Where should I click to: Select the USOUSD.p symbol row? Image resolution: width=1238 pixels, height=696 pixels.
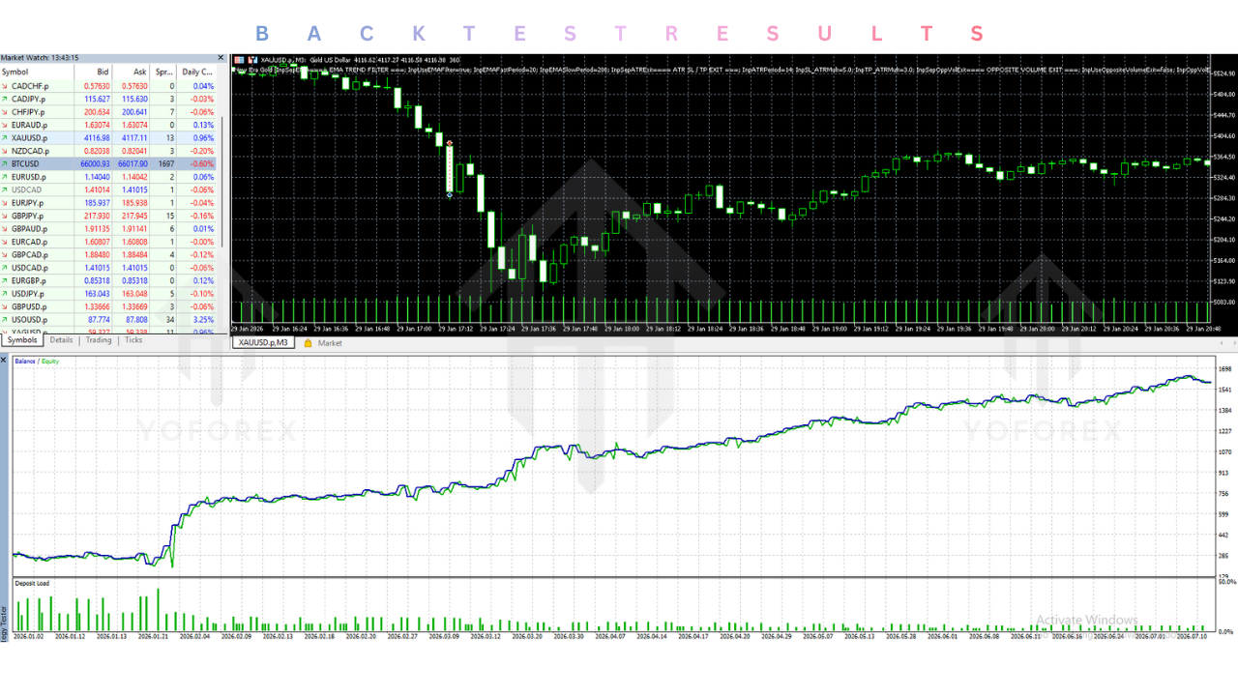[108, 320]
